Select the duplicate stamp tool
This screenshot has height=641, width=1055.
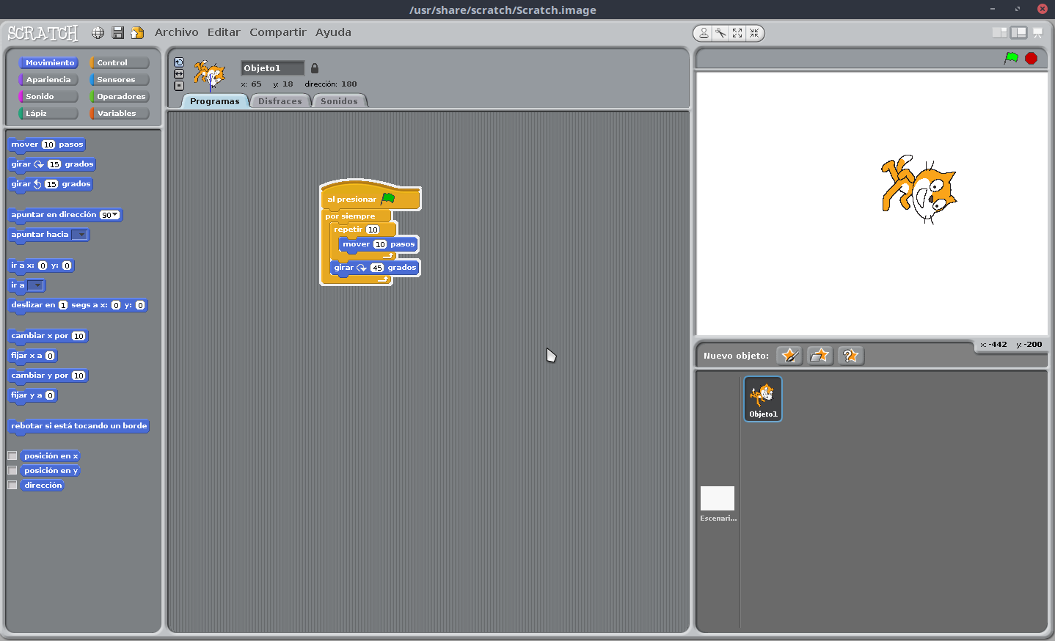point(704,33)
